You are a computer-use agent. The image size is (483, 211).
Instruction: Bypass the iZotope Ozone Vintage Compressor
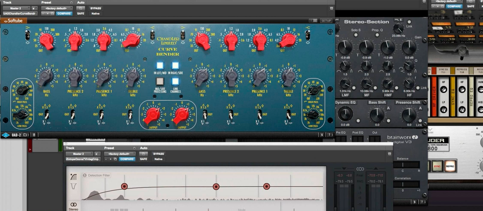(x=158, y=154)
